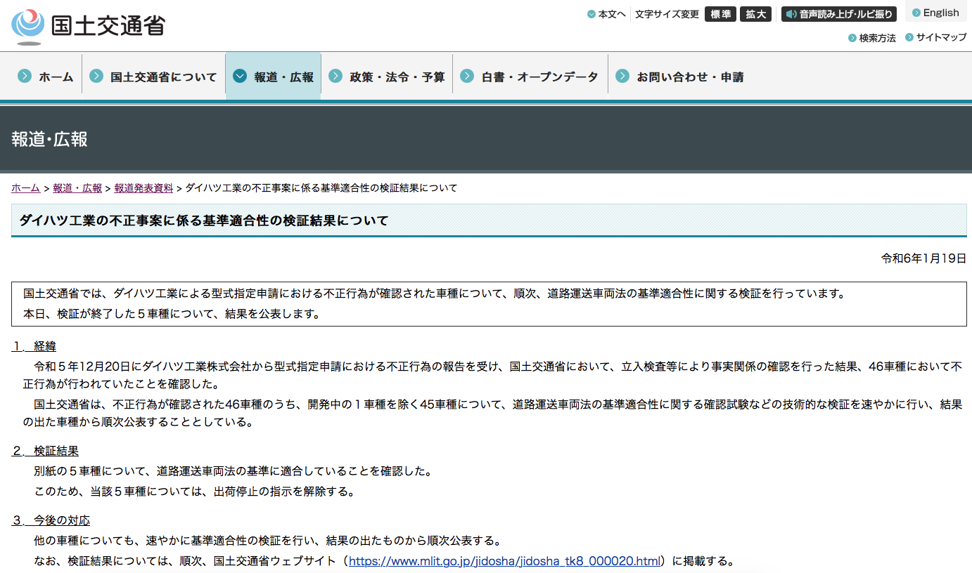Click the 2. 検証結果 section heading
This screenshot has width=972, height=573.
[45, 451]
